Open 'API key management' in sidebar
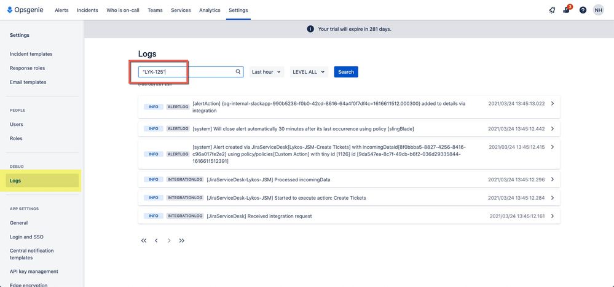The width and height of the screenshot is (614, 287). point(34,272)
